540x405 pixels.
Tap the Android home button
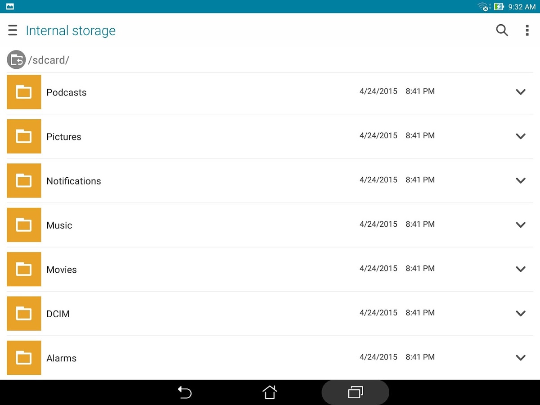click(x=270, y=392)
